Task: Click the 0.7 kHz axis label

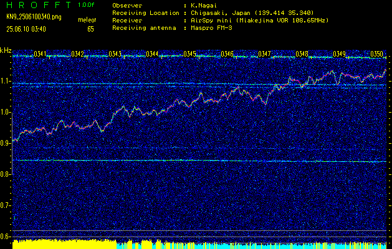Action: click(6, 205)
